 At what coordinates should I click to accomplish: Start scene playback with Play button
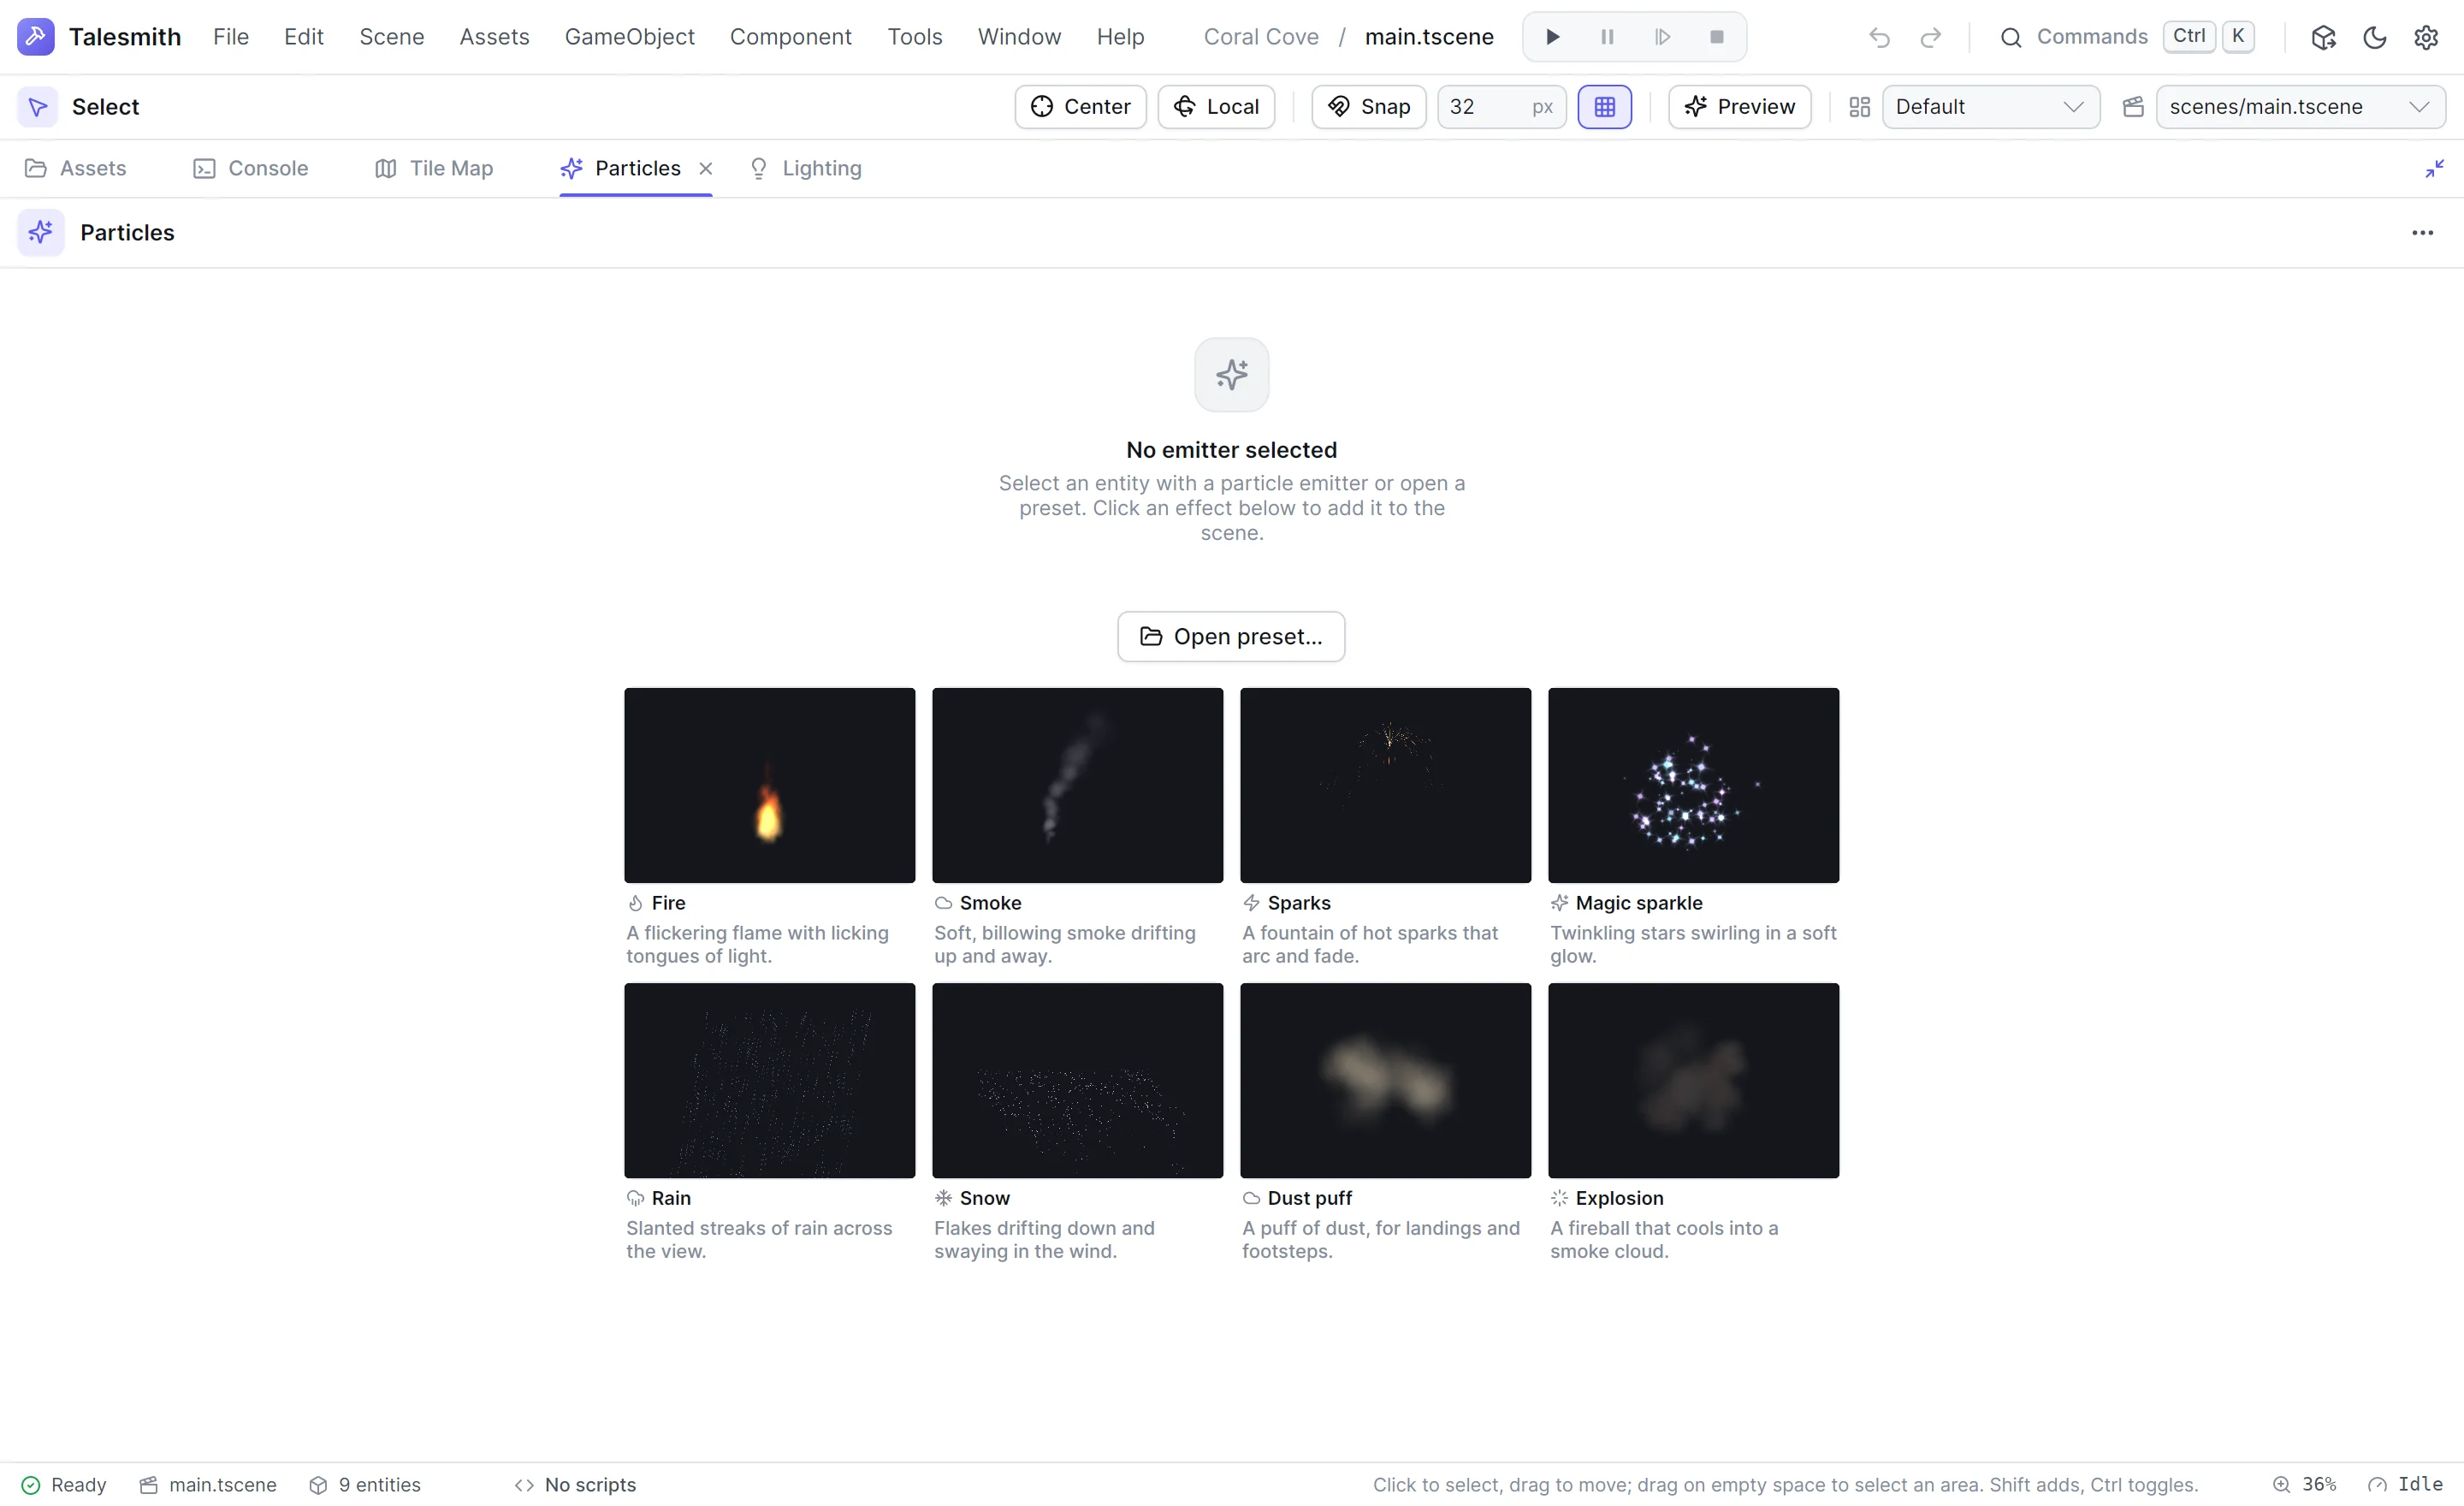coord(1553,37)
